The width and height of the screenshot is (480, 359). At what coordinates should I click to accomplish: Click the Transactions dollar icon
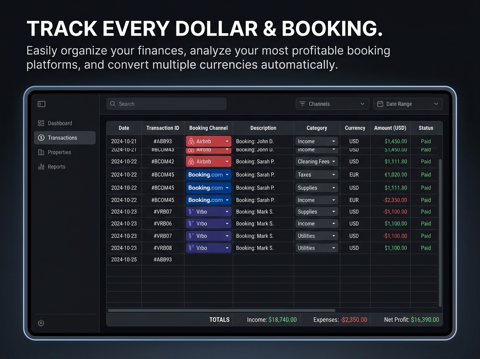[x=41, y=138]
